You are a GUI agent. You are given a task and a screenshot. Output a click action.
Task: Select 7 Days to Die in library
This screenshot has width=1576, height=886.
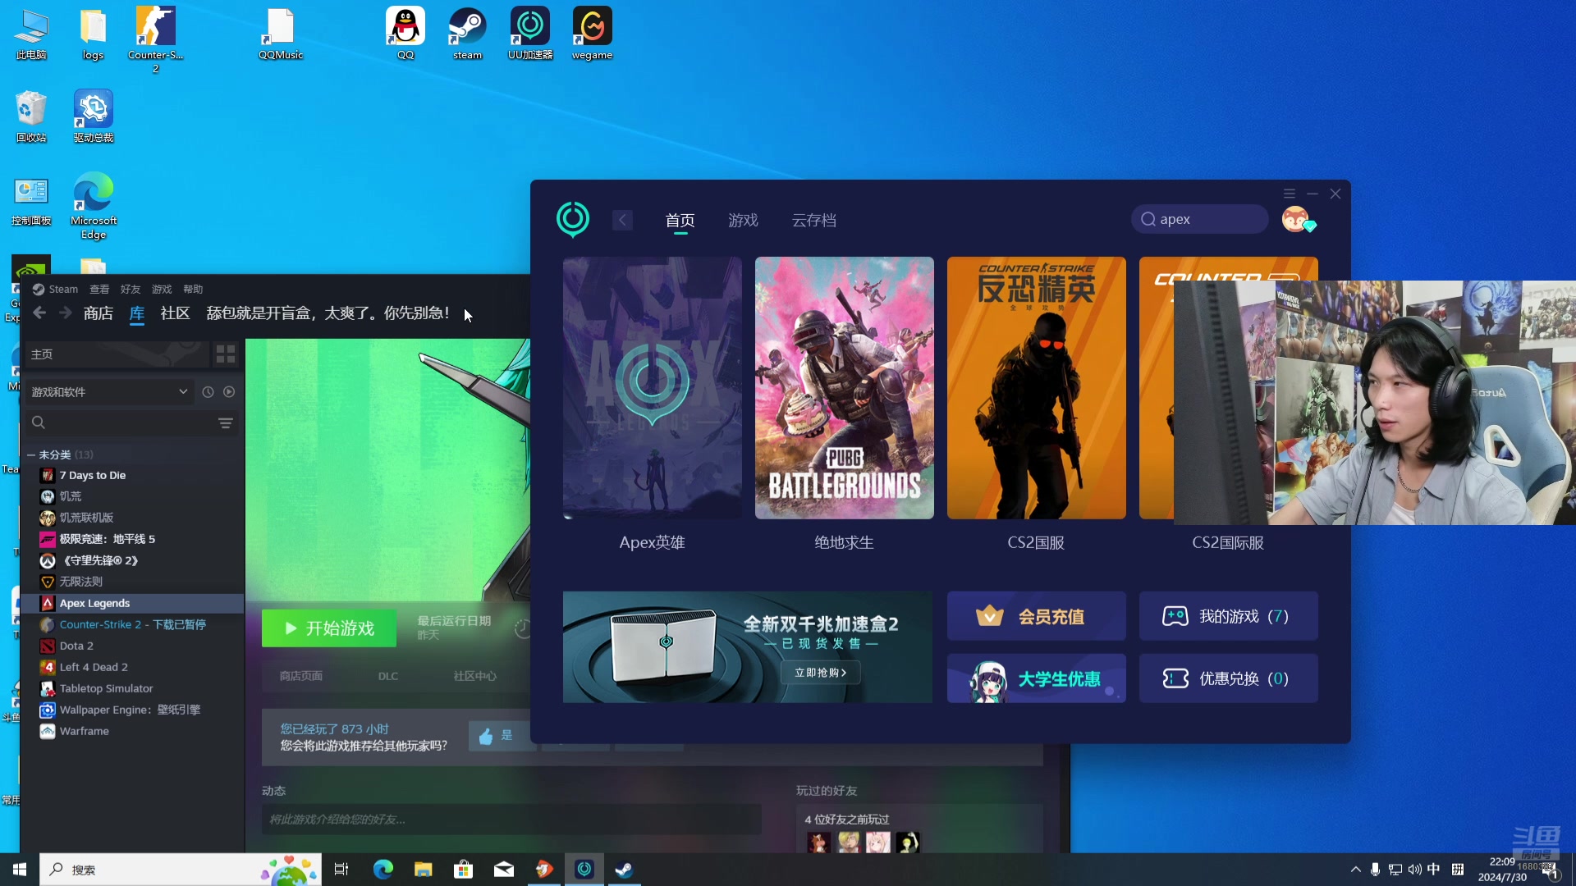click(x=133, y=476)
